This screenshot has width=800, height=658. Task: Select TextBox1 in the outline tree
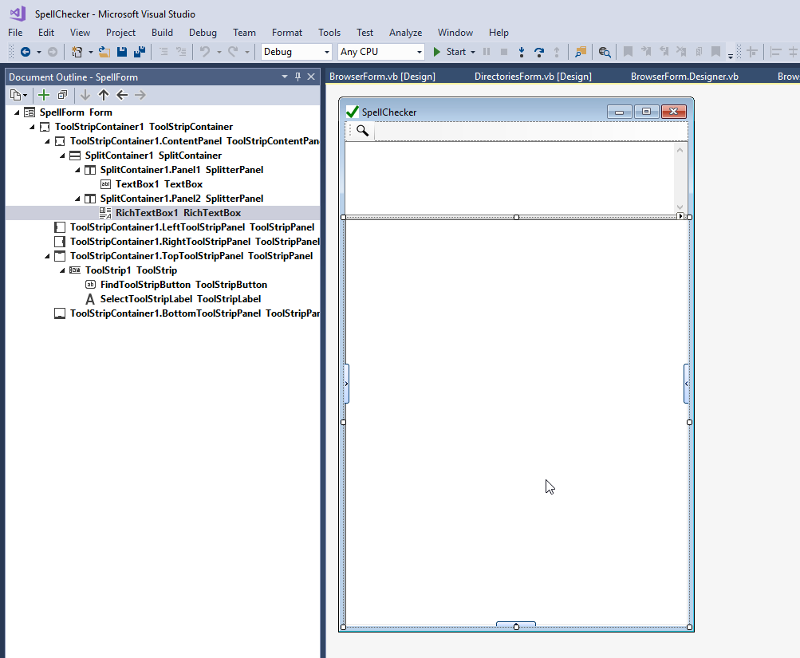159,184
